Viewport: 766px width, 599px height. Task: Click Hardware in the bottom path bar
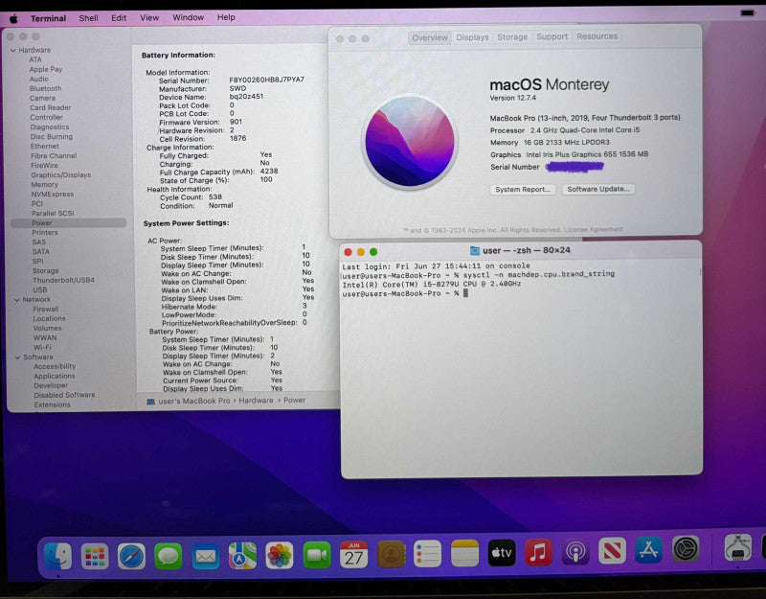[256, 401]
